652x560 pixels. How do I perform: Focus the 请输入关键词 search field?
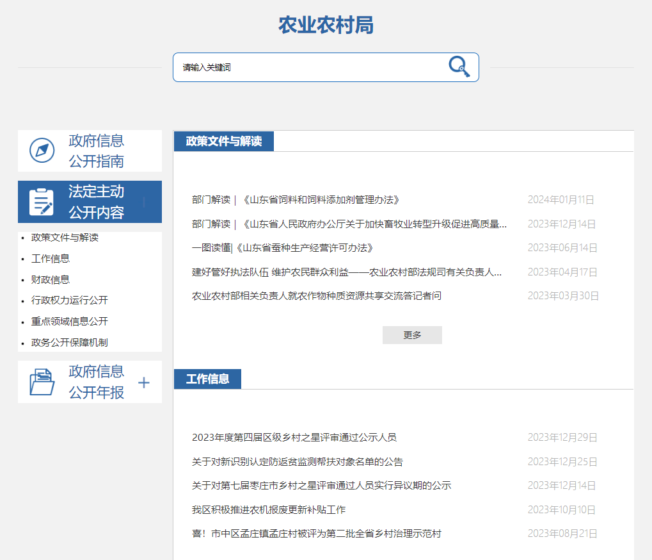(307, 67)
